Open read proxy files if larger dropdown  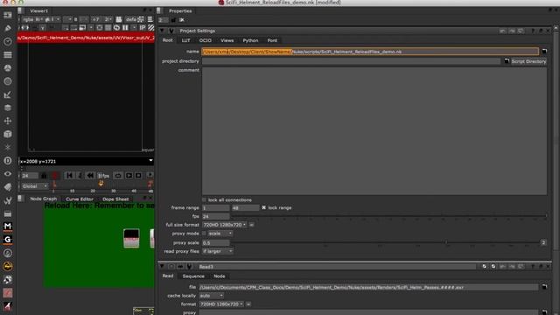218,251
